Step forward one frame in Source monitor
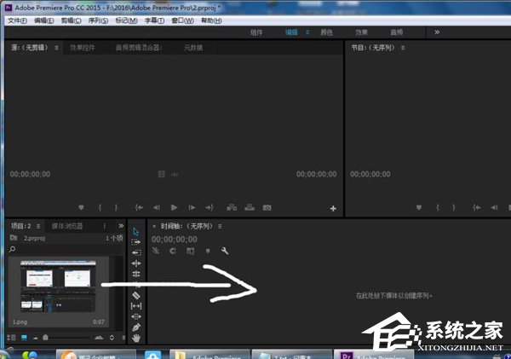This screenshot has height=359, width=511. tap(192, 207)
